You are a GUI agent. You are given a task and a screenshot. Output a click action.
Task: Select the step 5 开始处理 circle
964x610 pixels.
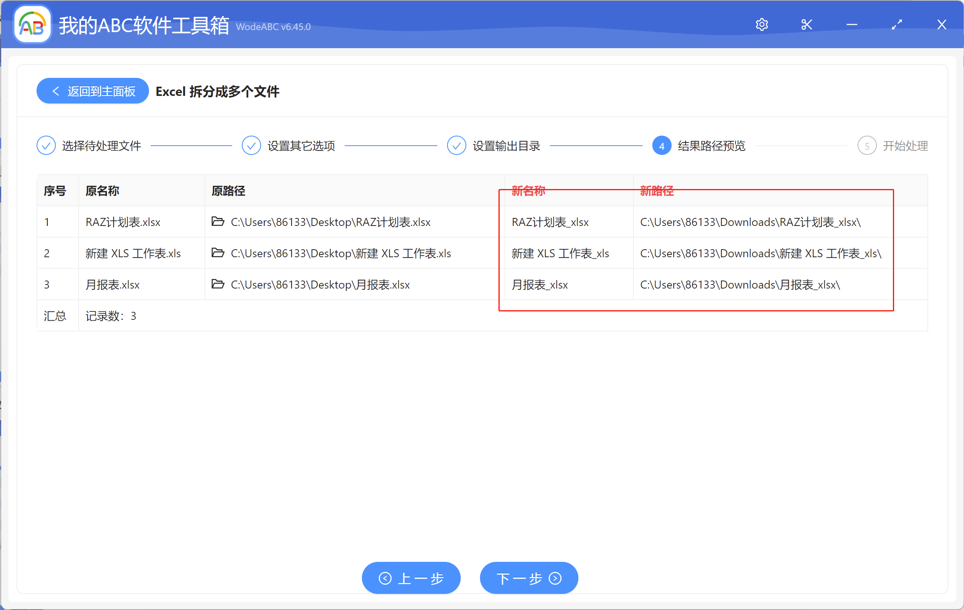pyautogui.click(x=867, y=145)
